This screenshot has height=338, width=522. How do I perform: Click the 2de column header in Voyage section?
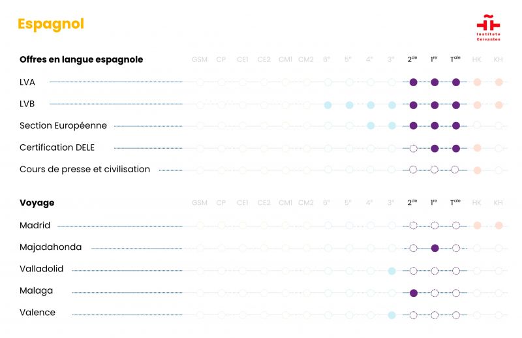pos(412,203)
